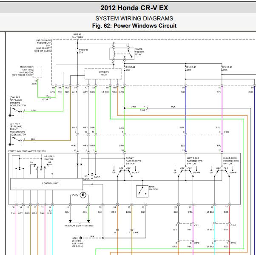
Task: Click the moonroof control unit dashed box
Action: pos(38,72)
